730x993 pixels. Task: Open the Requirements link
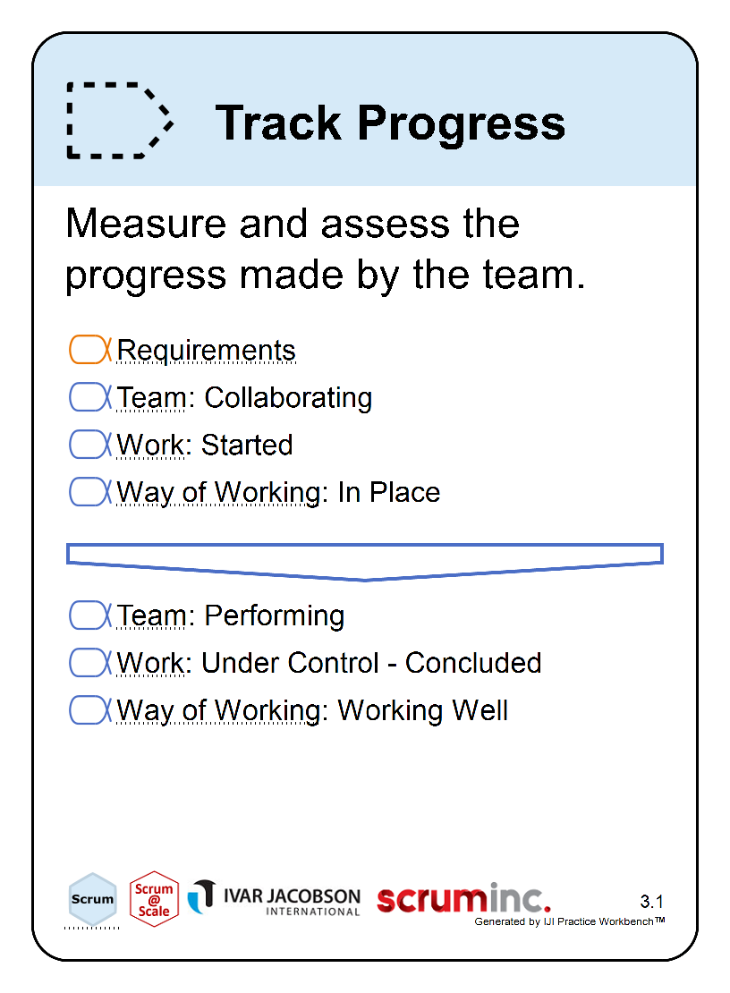pyautogui.click(x=207, y=350)
